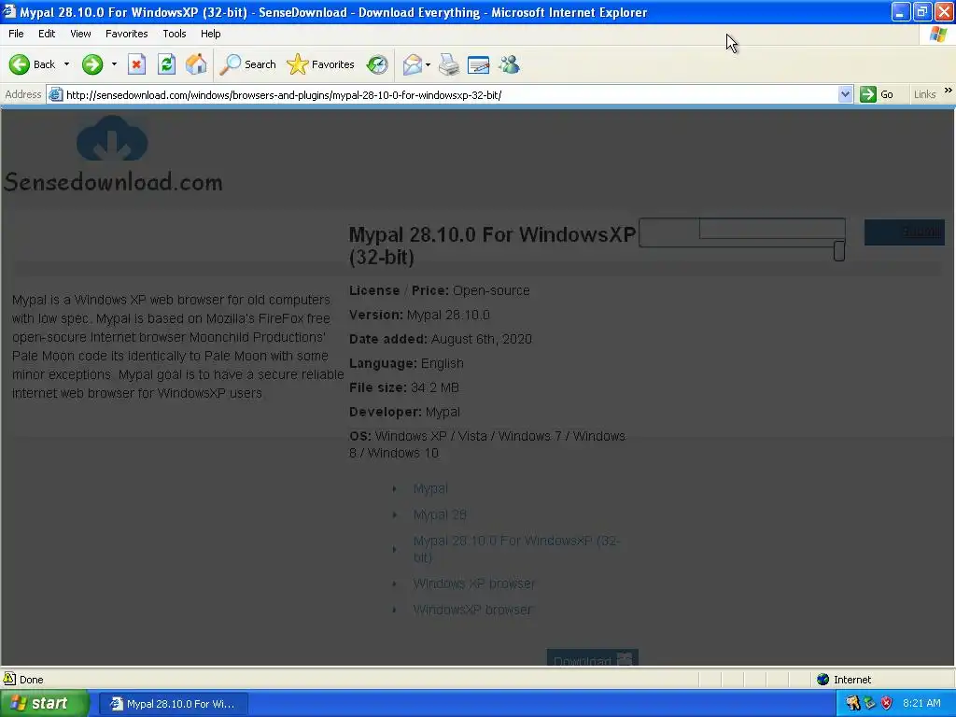Click the Edit page toolbar icon
Viewport: 956px width, 717px height.
[x=479, y=64]
